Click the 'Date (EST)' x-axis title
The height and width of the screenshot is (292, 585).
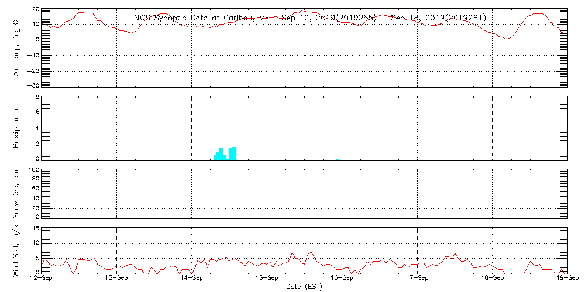click(304, 287)
